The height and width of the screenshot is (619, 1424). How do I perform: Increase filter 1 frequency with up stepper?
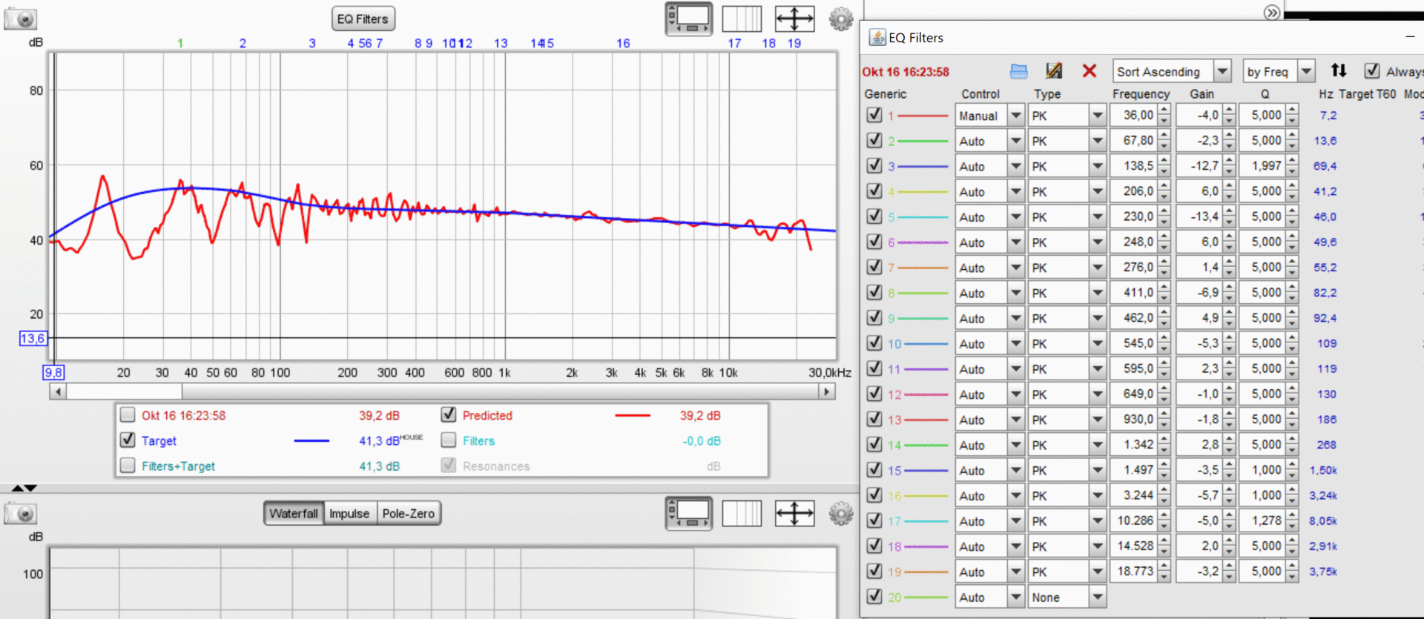tap(1164, 110)
